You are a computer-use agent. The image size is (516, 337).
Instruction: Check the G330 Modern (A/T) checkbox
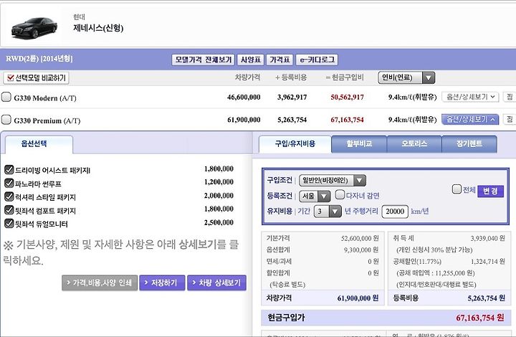(x=6, y=97)
